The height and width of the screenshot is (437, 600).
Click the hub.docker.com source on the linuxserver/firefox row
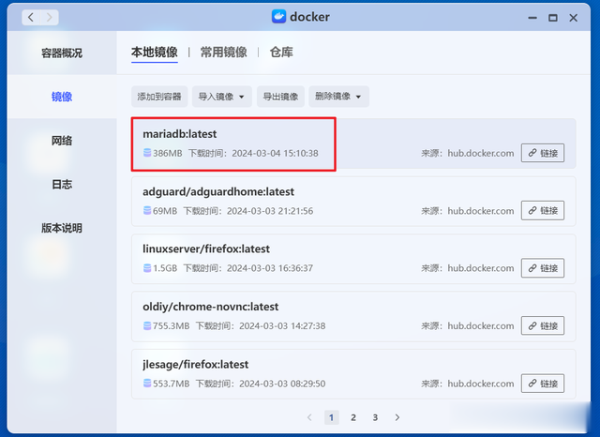(x=481, y=268)
